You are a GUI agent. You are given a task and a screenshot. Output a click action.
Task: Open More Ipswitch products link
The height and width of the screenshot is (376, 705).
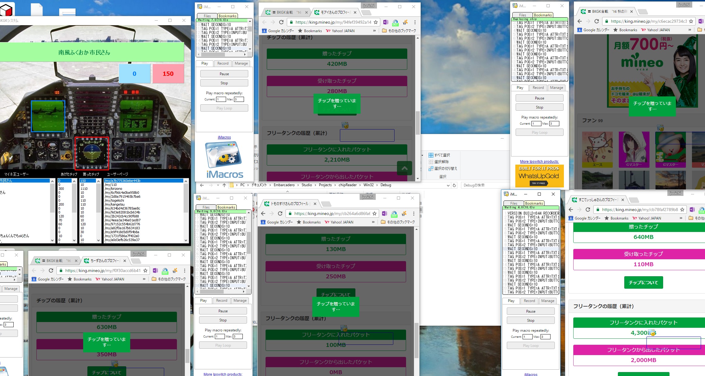click(x=539, y=162)
